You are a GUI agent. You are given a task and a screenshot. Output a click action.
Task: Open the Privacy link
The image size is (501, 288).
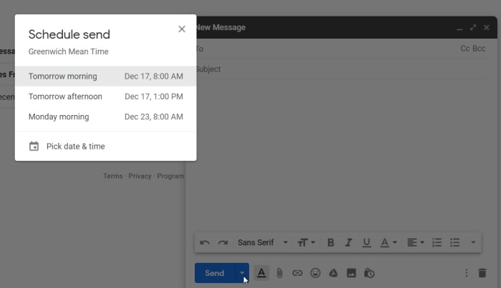(140, 176)
